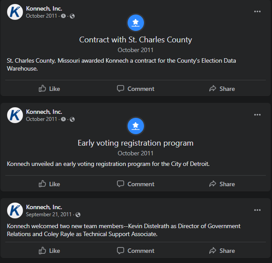272x263 pixels.
Task: Open options menu on September 21 post
Action: pos(257,210)
